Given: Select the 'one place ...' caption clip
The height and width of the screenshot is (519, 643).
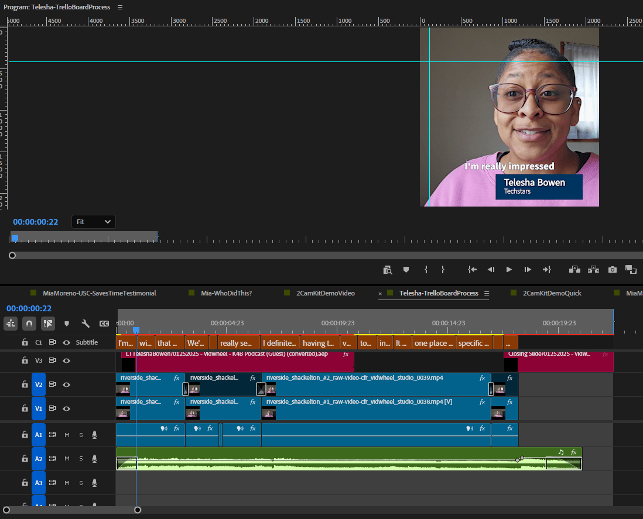Looking at the screenshot, I should point(433,343).
